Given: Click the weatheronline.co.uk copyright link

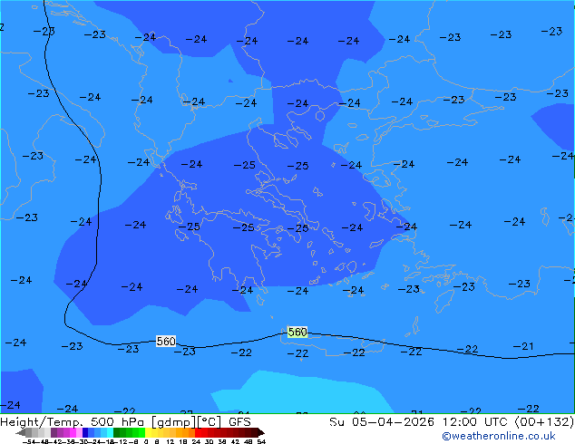Looking at the screenshot, I should (498, 436).
